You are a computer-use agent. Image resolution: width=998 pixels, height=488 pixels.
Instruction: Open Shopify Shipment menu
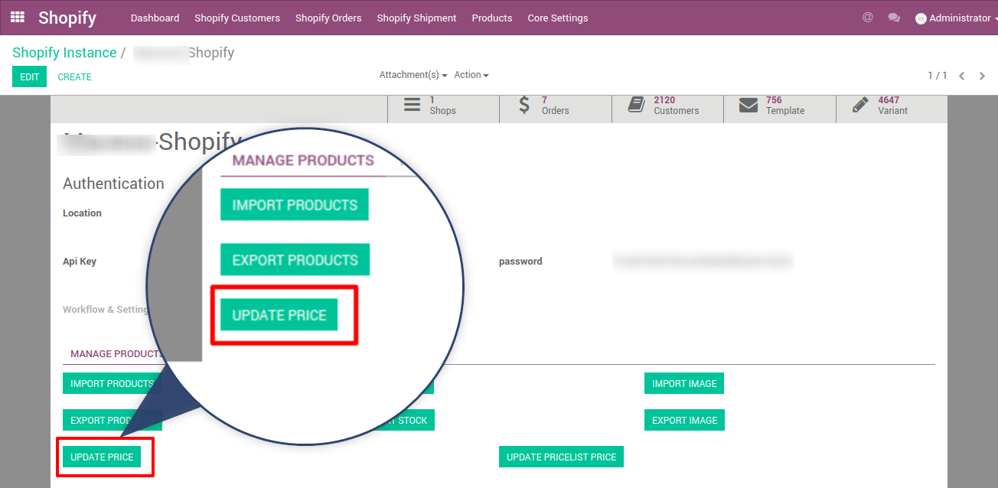[416, 18]
